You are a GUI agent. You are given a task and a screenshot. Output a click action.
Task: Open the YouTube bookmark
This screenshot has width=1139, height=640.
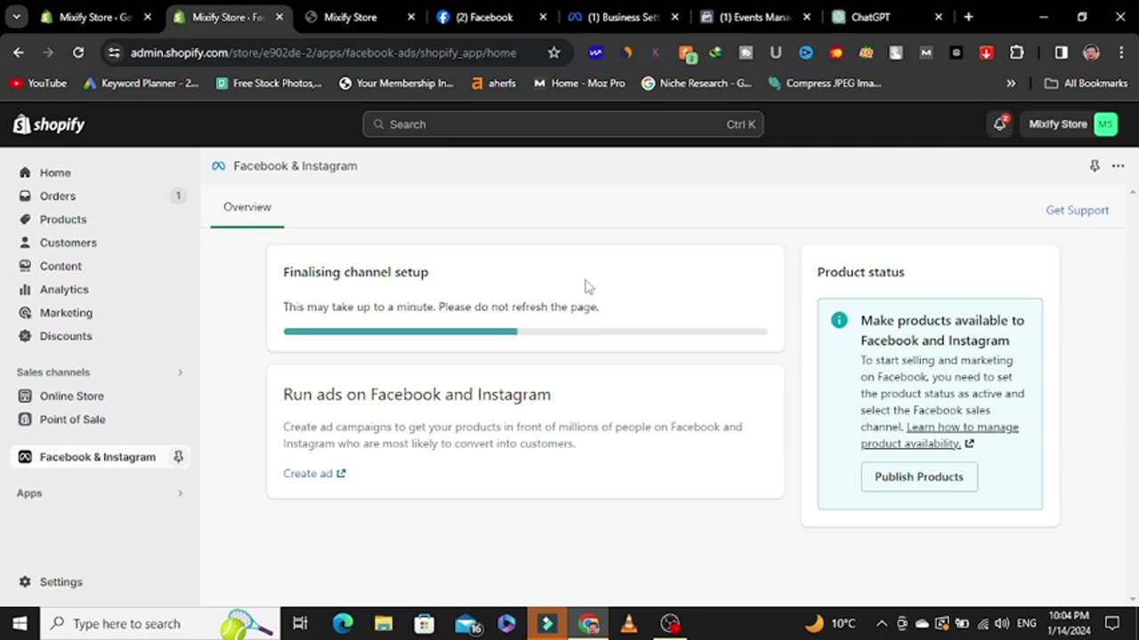point(38,83)
